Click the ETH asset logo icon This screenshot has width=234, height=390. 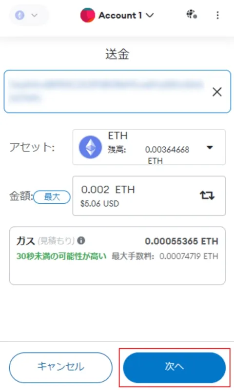(x=90, y=147)
